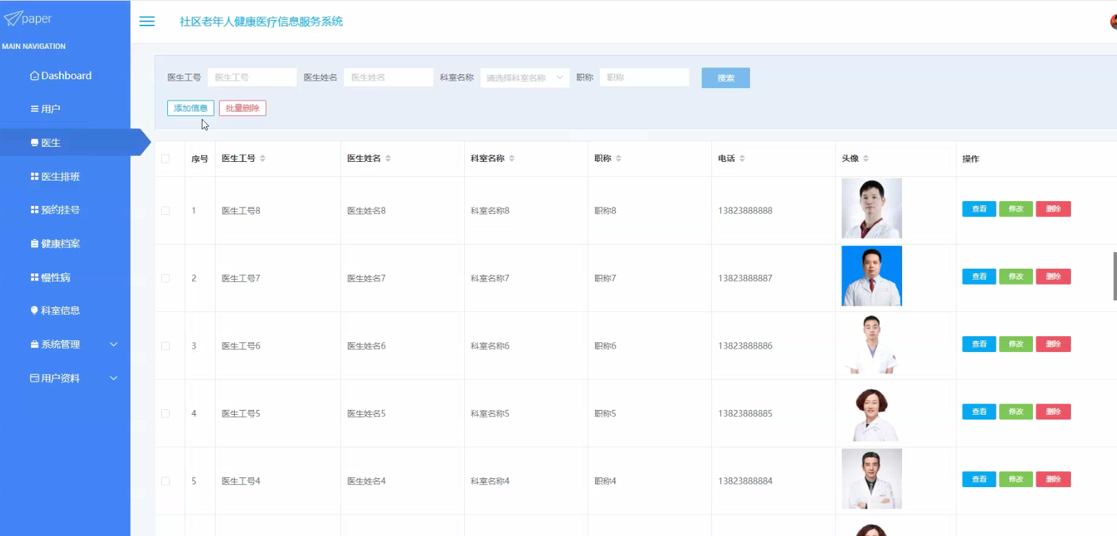
Task: Open avatar photo of 医生姓名5
Action: [x=872, y=412]
